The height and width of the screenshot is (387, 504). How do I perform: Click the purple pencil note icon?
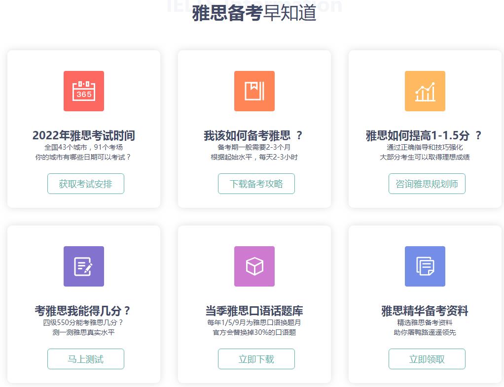[x=83, y=266]
